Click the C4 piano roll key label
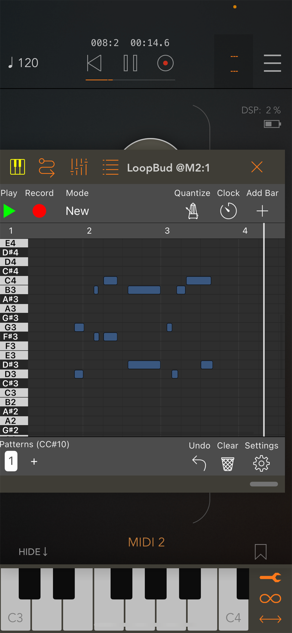292x633 pixels. coord(14,280)
